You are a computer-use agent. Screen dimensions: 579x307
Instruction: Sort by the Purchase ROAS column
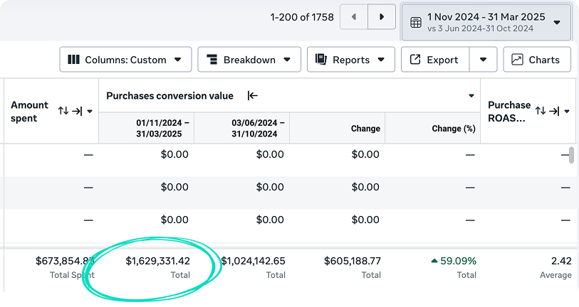541,111
